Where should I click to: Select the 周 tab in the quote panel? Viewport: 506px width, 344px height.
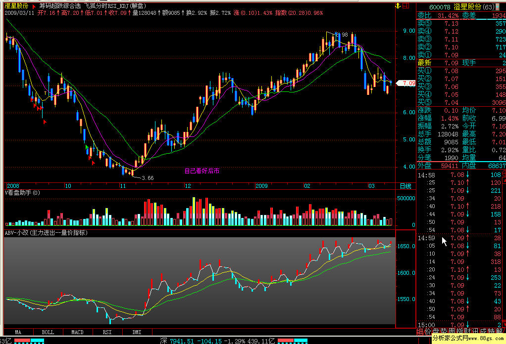pyautogui.click(x=452, y=332)
